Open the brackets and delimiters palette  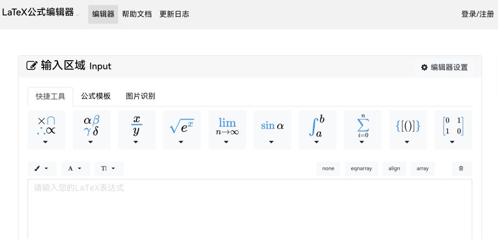[408, 129]
